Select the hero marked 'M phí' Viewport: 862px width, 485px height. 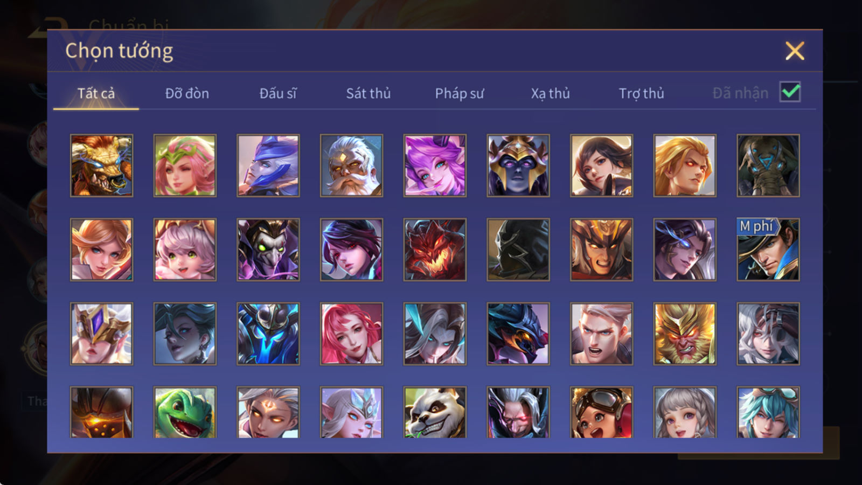coord(768,250)
